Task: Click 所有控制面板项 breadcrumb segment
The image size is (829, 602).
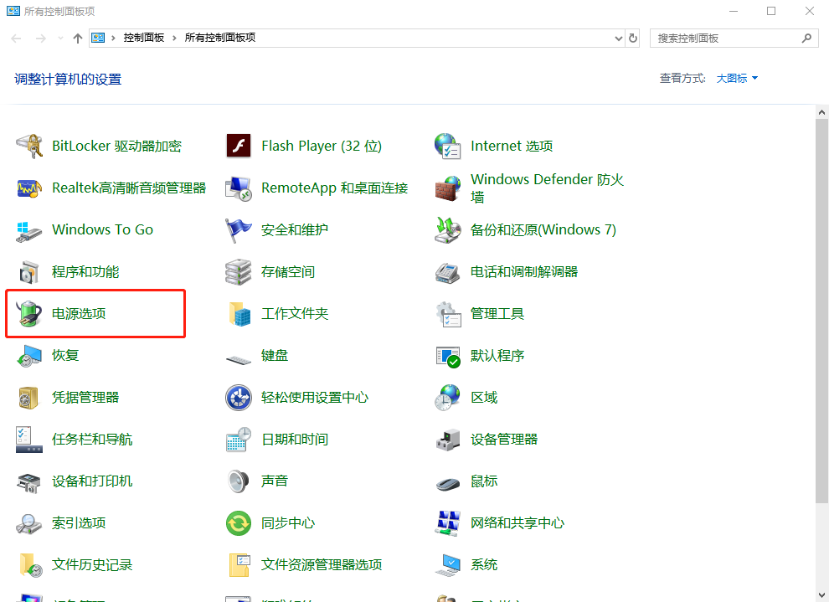Action: pyautogui.click(x=219, y=38)
